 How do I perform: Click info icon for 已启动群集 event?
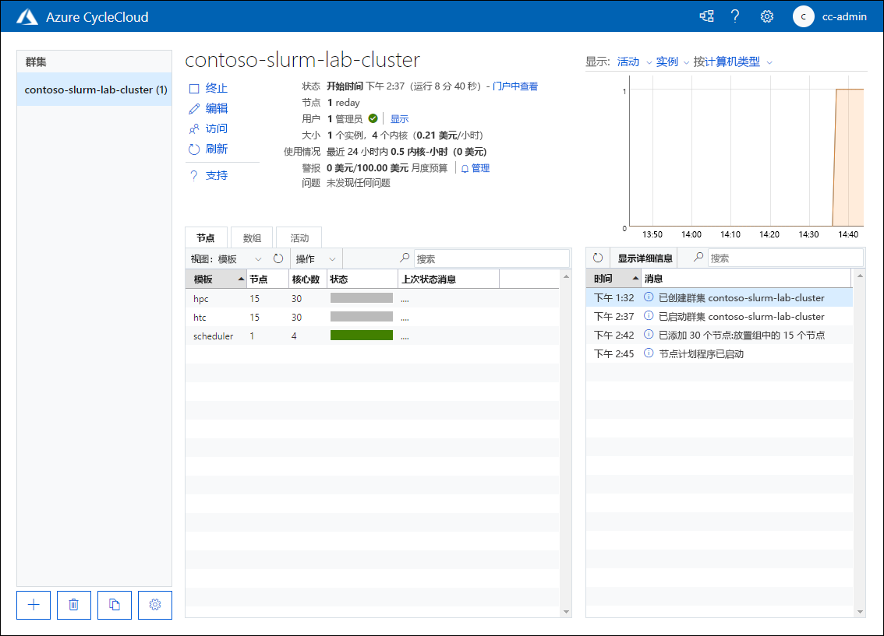649,315
